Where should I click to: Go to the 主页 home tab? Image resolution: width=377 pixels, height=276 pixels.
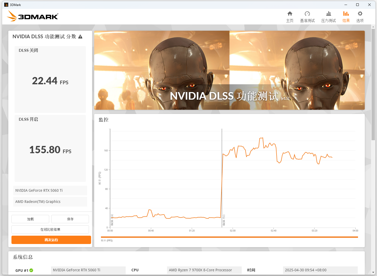tap(290, 17)
